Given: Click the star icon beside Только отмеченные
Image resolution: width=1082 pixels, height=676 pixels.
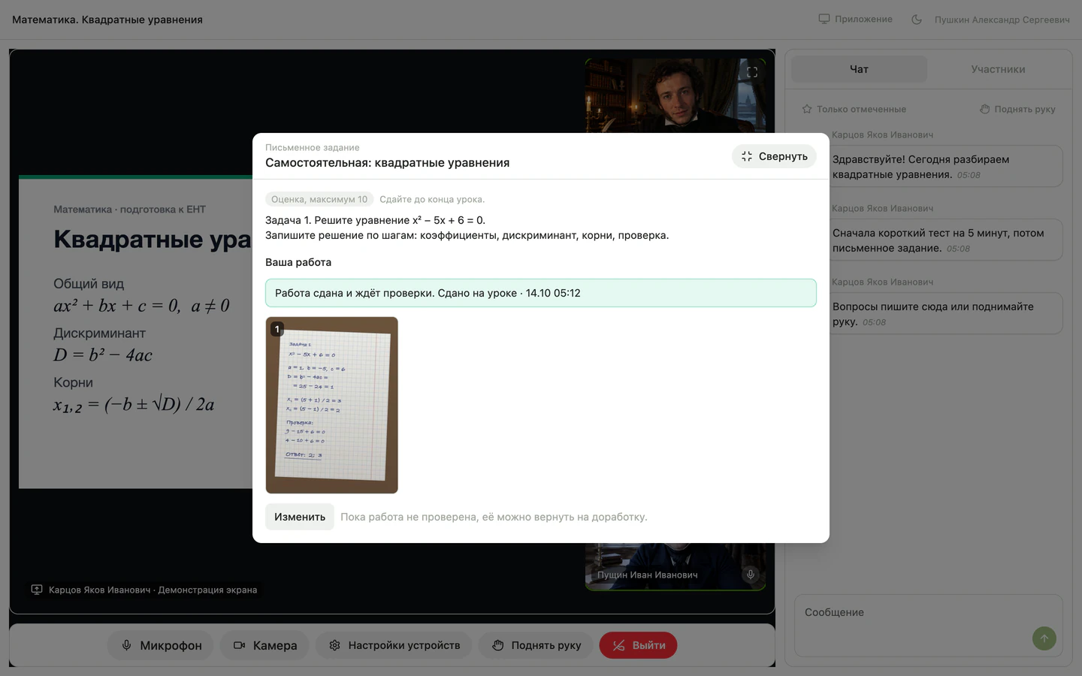Looking at the screenshot, I should pyautogui.click(x=807, y=109).
